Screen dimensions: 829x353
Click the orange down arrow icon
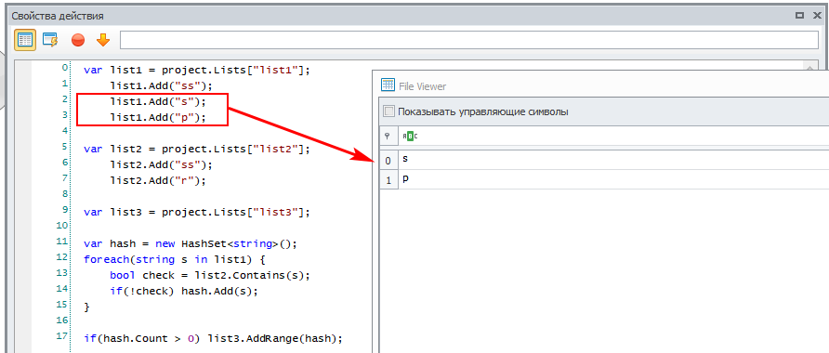(103, 40)
